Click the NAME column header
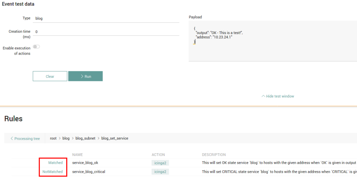The width and height of the screenshot is (357, 178). (x=77, y=155)
